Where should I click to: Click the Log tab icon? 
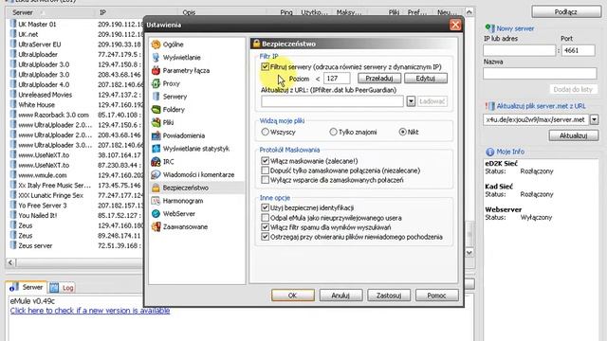[x=54, y=287]
